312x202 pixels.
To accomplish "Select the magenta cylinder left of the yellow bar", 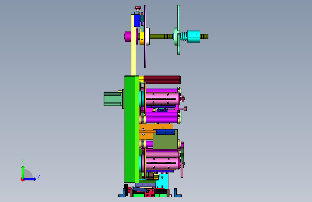I will coord(128,36).
